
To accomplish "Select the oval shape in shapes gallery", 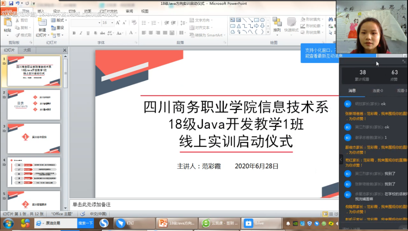I will click(262, 20).
